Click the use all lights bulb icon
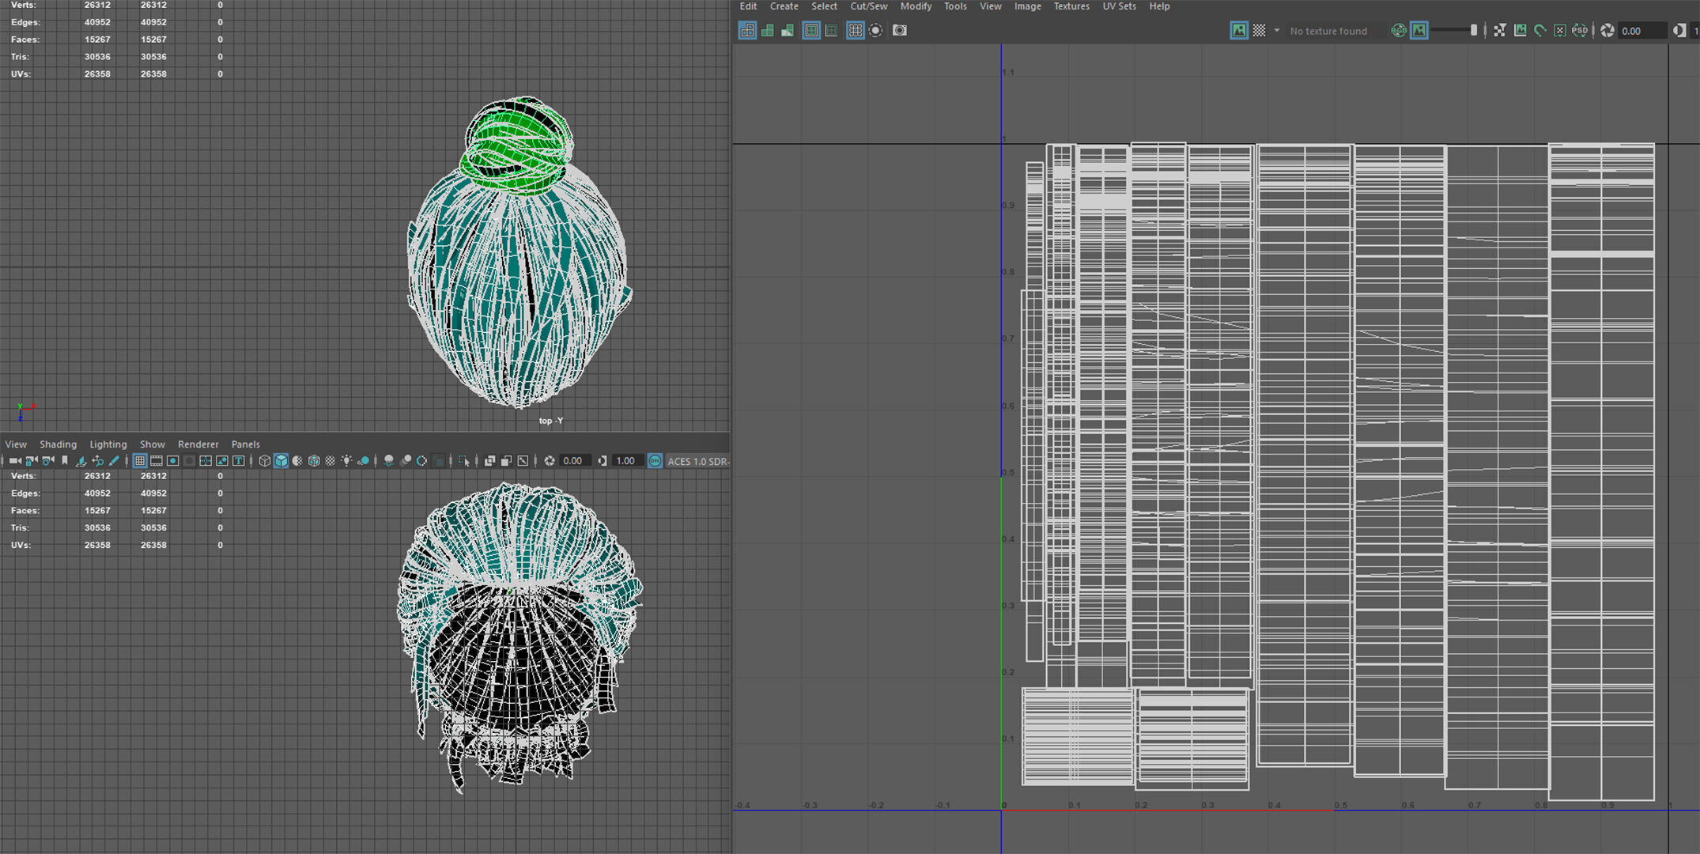 346,461
